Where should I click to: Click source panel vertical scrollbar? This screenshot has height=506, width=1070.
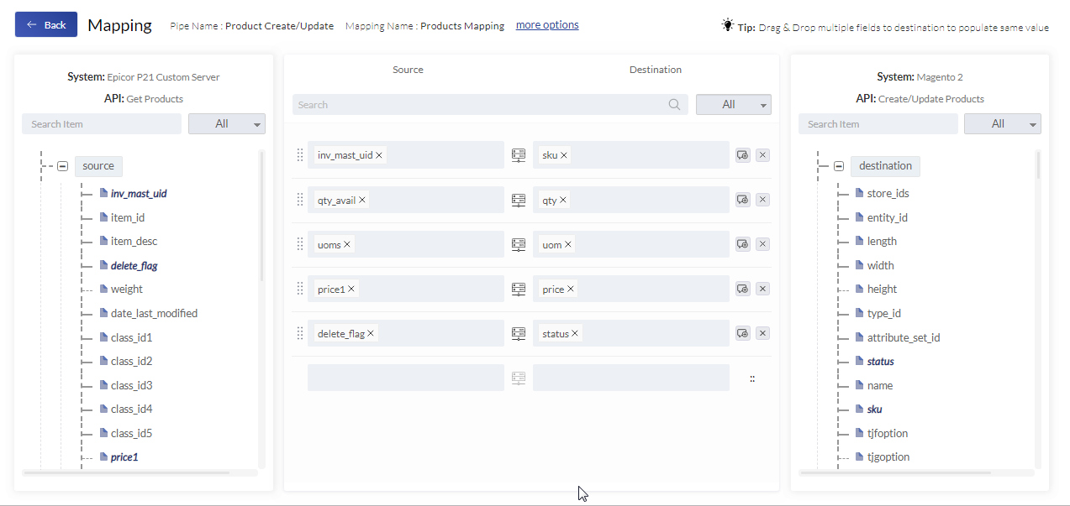pyautogui.click(x=261, y=216)
